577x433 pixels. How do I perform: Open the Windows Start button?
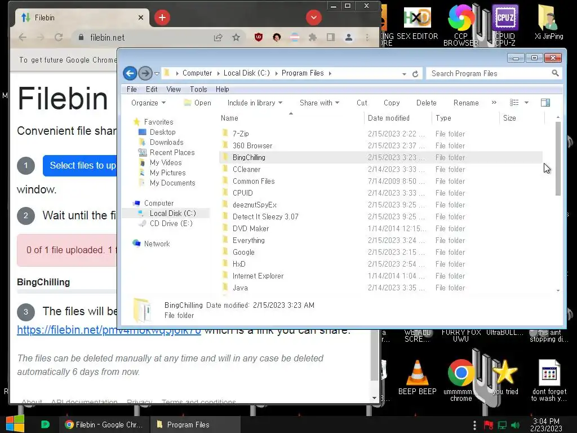click(15, 424)
